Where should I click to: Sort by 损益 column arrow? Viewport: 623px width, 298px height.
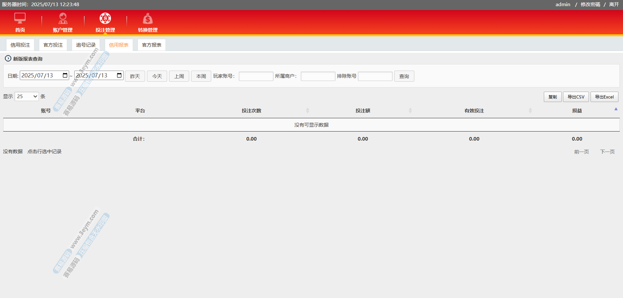[616, 109]
